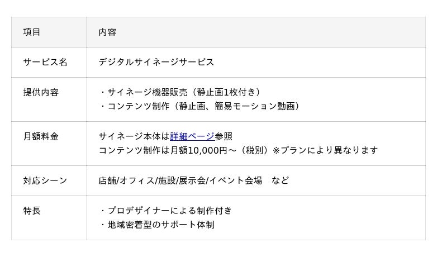The width and height of the screenshot is (447, 257).
Task: Click the 内容 column header
Action: click(107, 32)
